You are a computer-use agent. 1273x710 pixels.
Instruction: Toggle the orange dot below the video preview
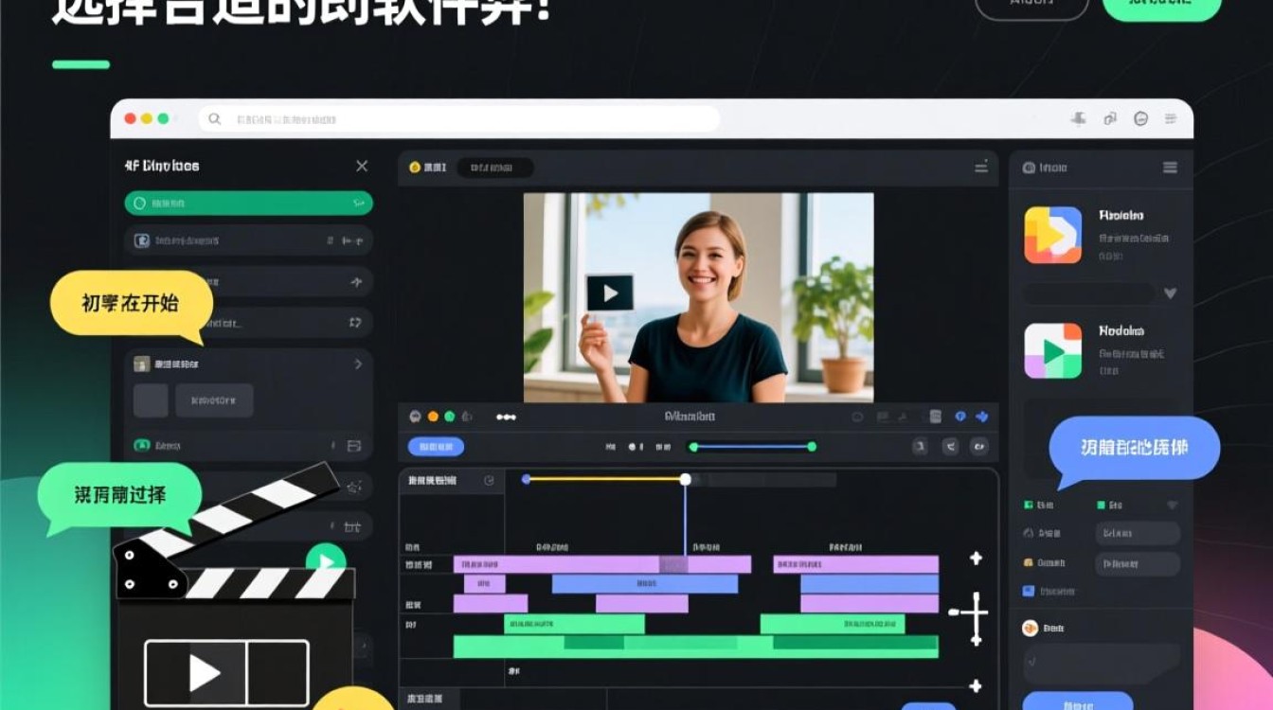click(433, 417)
